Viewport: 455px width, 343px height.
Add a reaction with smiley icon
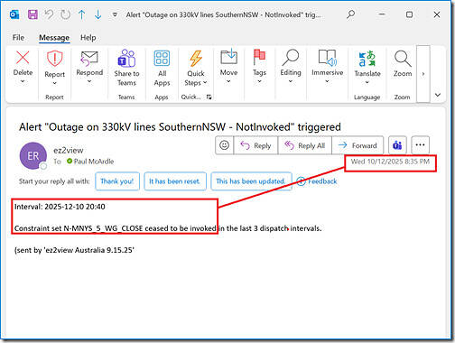click(224, 145)
